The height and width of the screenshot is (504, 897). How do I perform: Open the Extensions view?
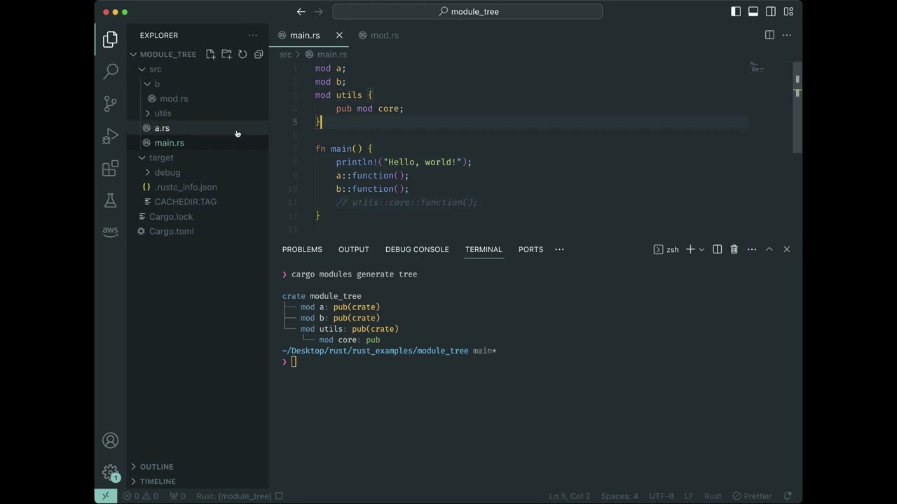(x=110, y=168)
